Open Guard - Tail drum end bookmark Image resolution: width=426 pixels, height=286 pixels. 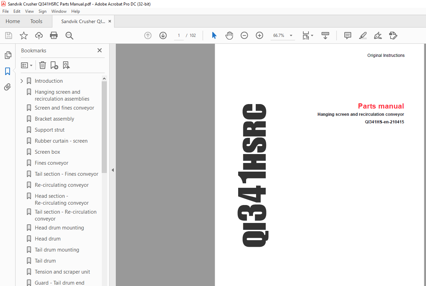(59, 283)
